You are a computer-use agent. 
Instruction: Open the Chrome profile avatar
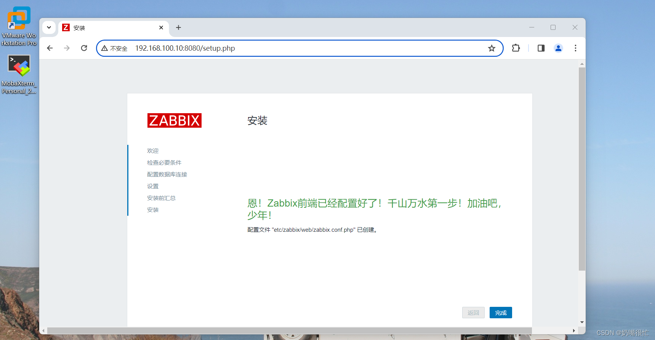click(558, 48)
